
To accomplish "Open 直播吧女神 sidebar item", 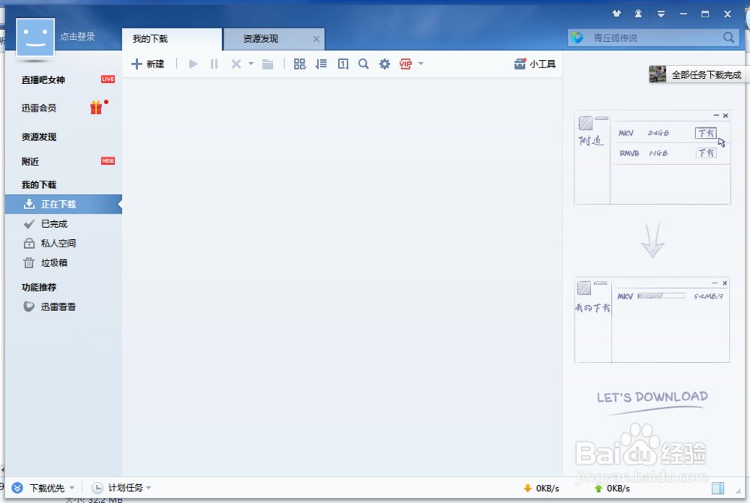I will 43,80.
